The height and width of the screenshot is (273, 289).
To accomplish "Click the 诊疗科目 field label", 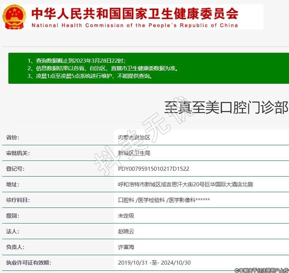I will coord(18,200).
